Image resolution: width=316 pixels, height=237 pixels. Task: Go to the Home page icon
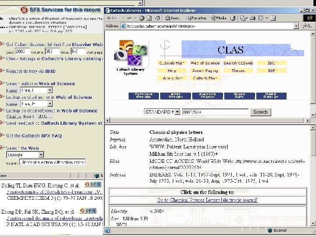pos(157,18)
